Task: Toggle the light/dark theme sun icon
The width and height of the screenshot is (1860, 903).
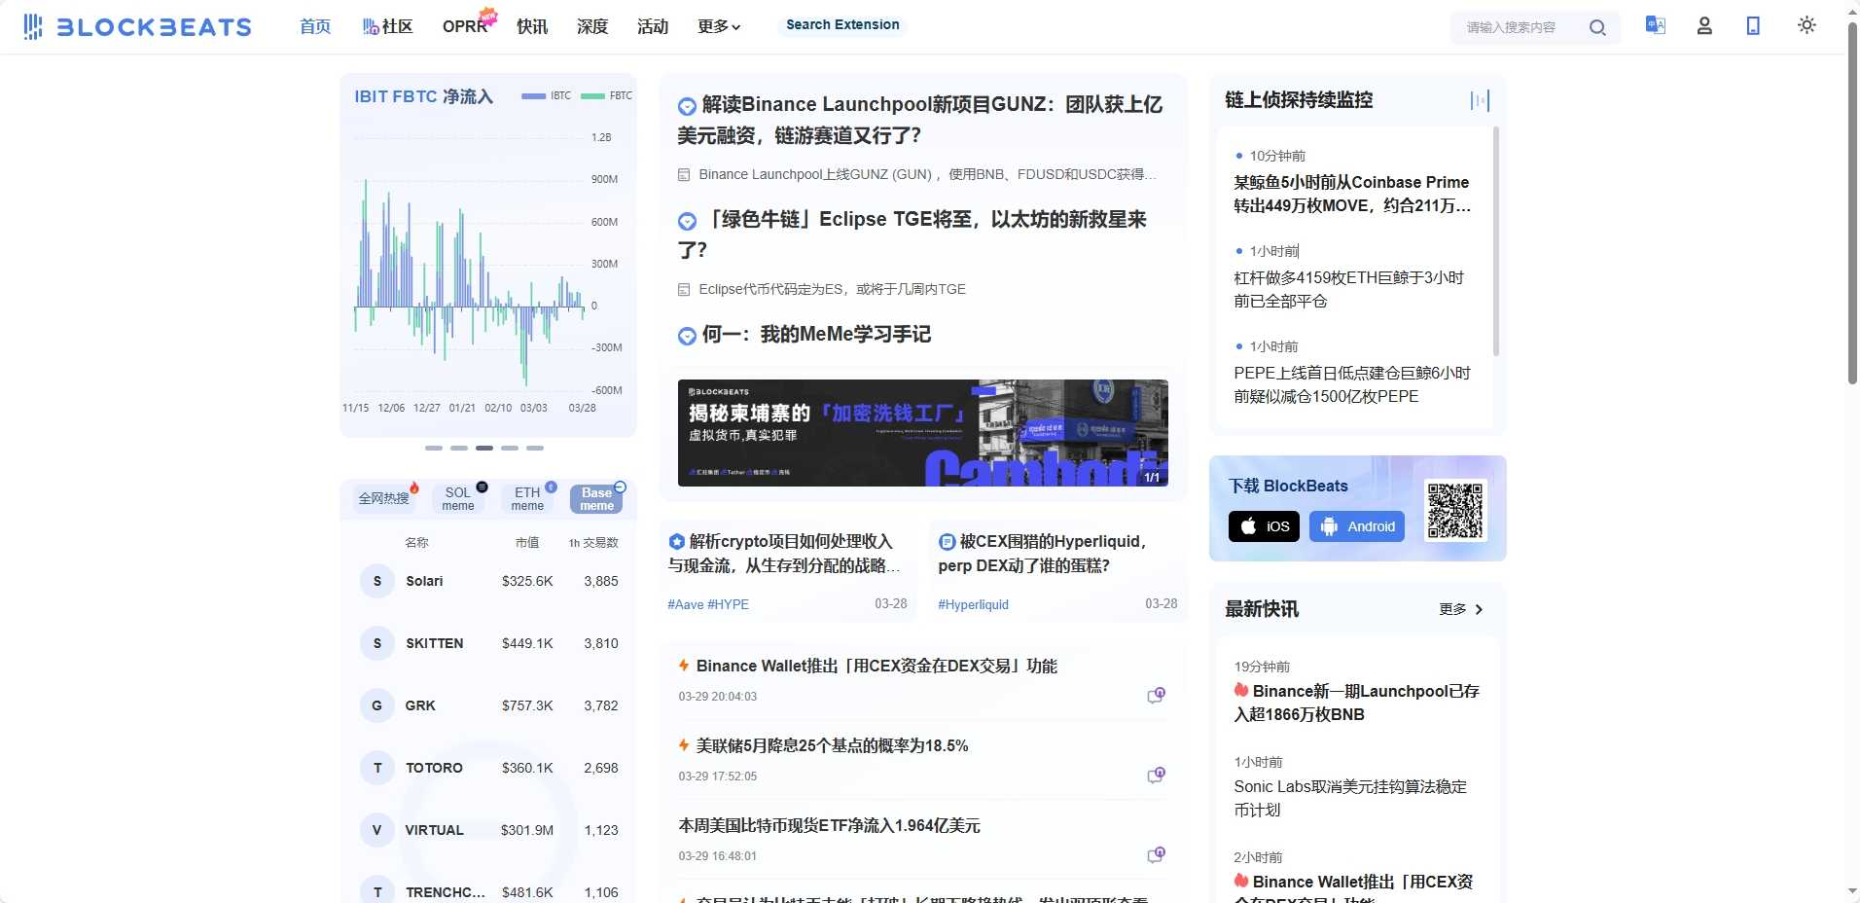Action: (x=1806, y=25)
